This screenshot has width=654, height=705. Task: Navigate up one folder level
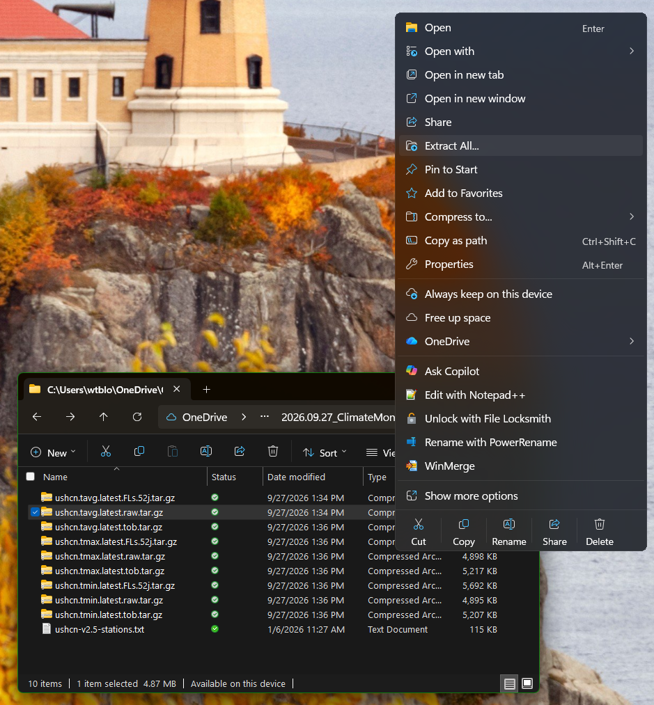click(104, 418)
